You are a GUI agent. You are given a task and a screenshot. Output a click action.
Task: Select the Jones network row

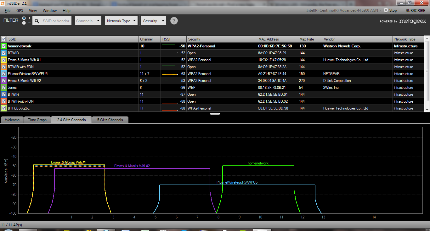[x=212, y=88]
